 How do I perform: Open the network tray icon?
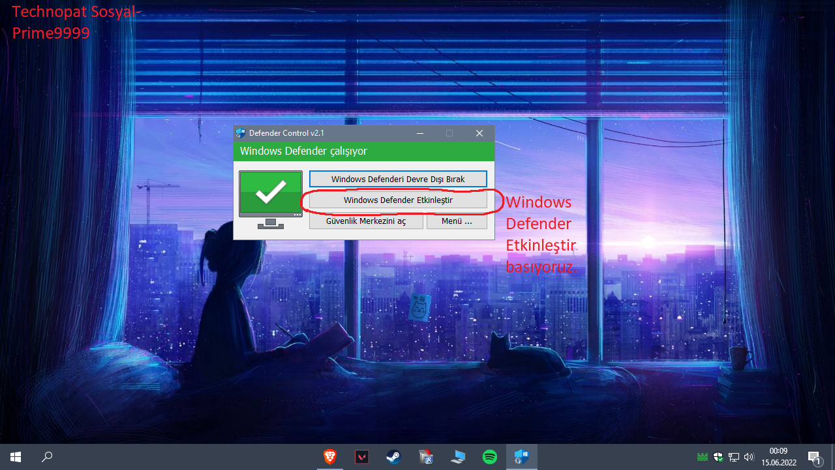(x=734, y=457)
